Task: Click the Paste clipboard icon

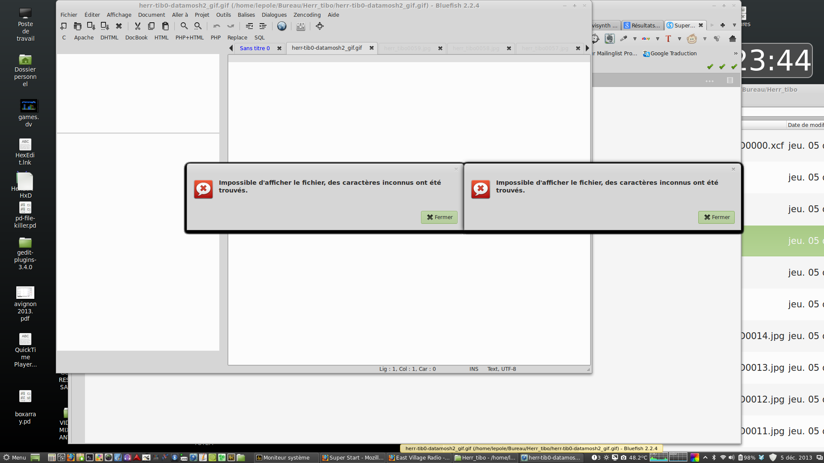Action: point(165,26)
